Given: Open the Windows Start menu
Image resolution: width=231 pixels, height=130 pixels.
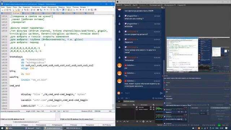Looking at the screenshot, I should coord(2,128).
